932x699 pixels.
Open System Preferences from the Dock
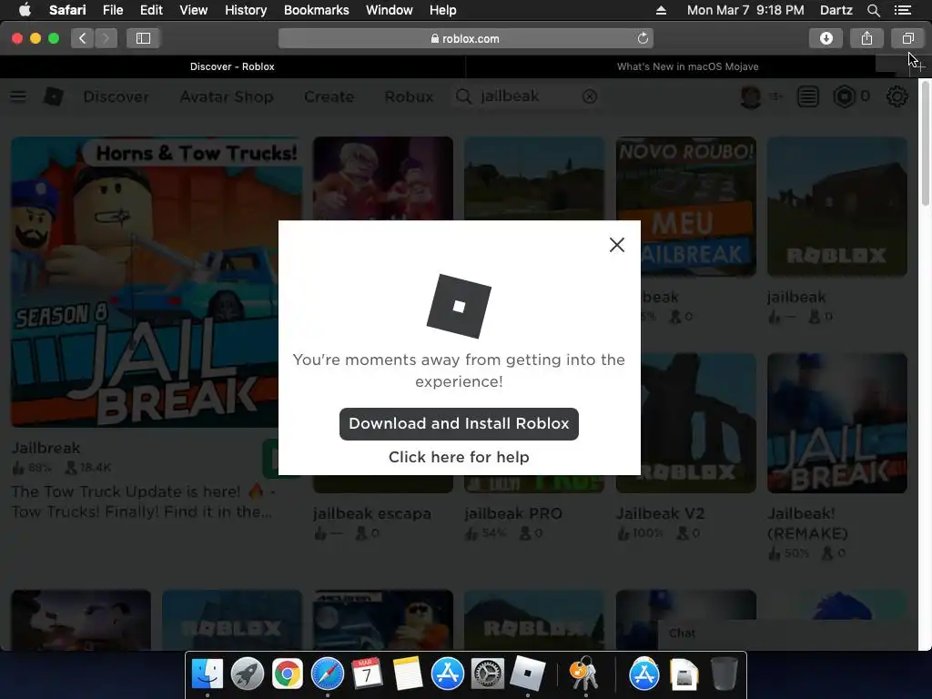pos(488,674)
